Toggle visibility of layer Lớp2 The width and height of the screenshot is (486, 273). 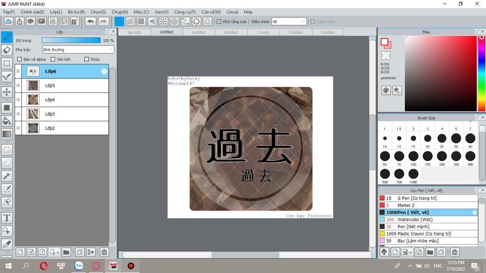pyautogui.click(x=19, y=128)
